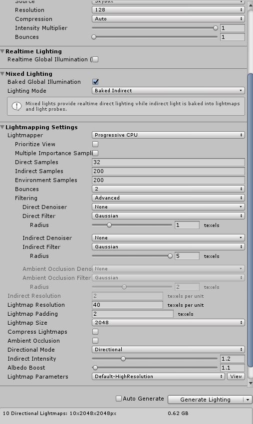Click the scrollbar down arrow
This screenshot has height=424, width=253.
coord(251,383)
